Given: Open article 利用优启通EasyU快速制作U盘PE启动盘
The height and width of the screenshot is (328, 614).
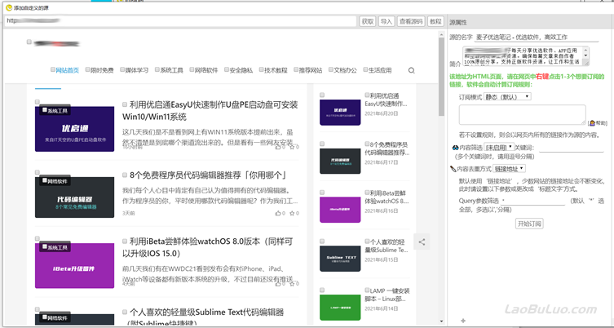Looking at the screenshot, I should click(210, 111).
